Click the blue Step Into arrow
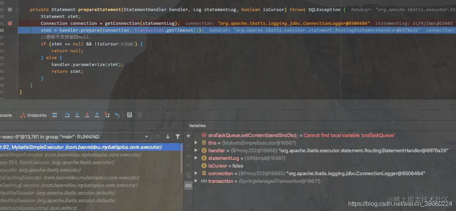 77,115
